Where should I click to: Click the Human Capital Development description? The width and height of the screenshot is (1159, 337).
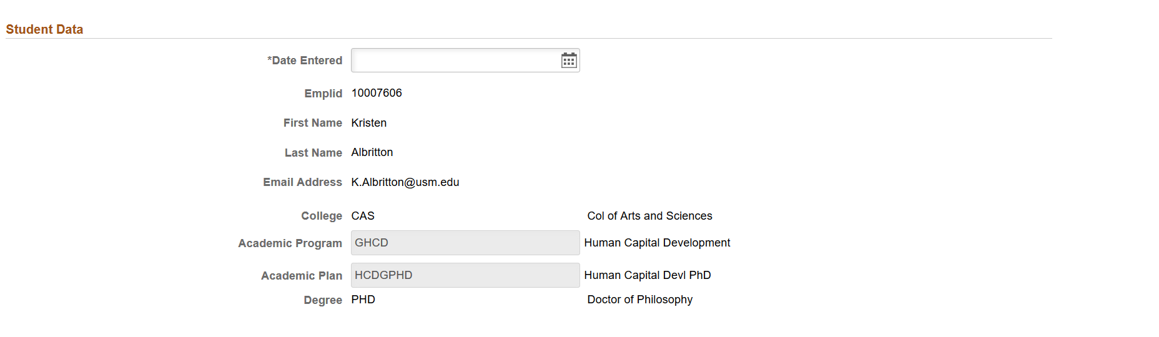[x=657, y=243]
